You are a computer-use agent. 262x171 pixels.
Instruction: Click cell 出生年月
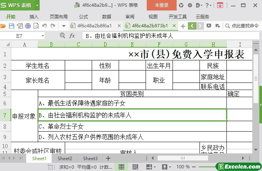click(x=159, y=66)
